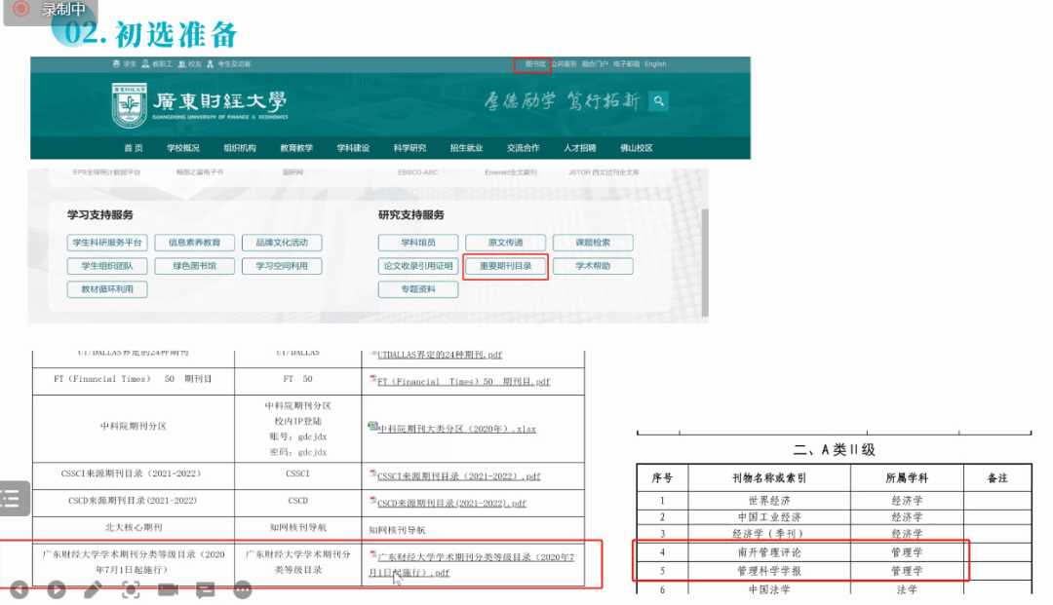Screen dimensions: 1053x605
Task: Click the 南开管理评论 table cell
Action: (769, 552)
